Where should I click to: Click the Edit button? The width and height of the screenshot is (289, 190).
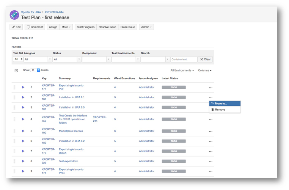point(16,27)
